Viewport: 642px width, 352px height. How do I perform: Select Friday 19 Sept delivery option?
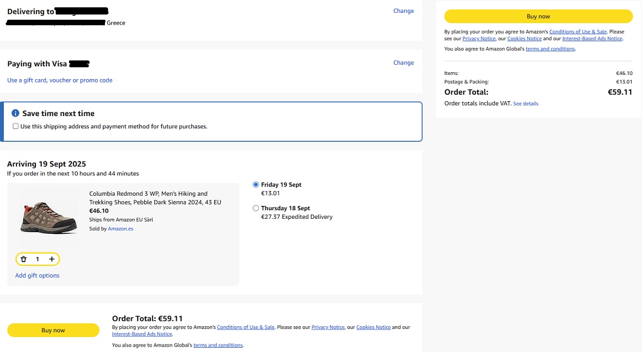(256, 185)
